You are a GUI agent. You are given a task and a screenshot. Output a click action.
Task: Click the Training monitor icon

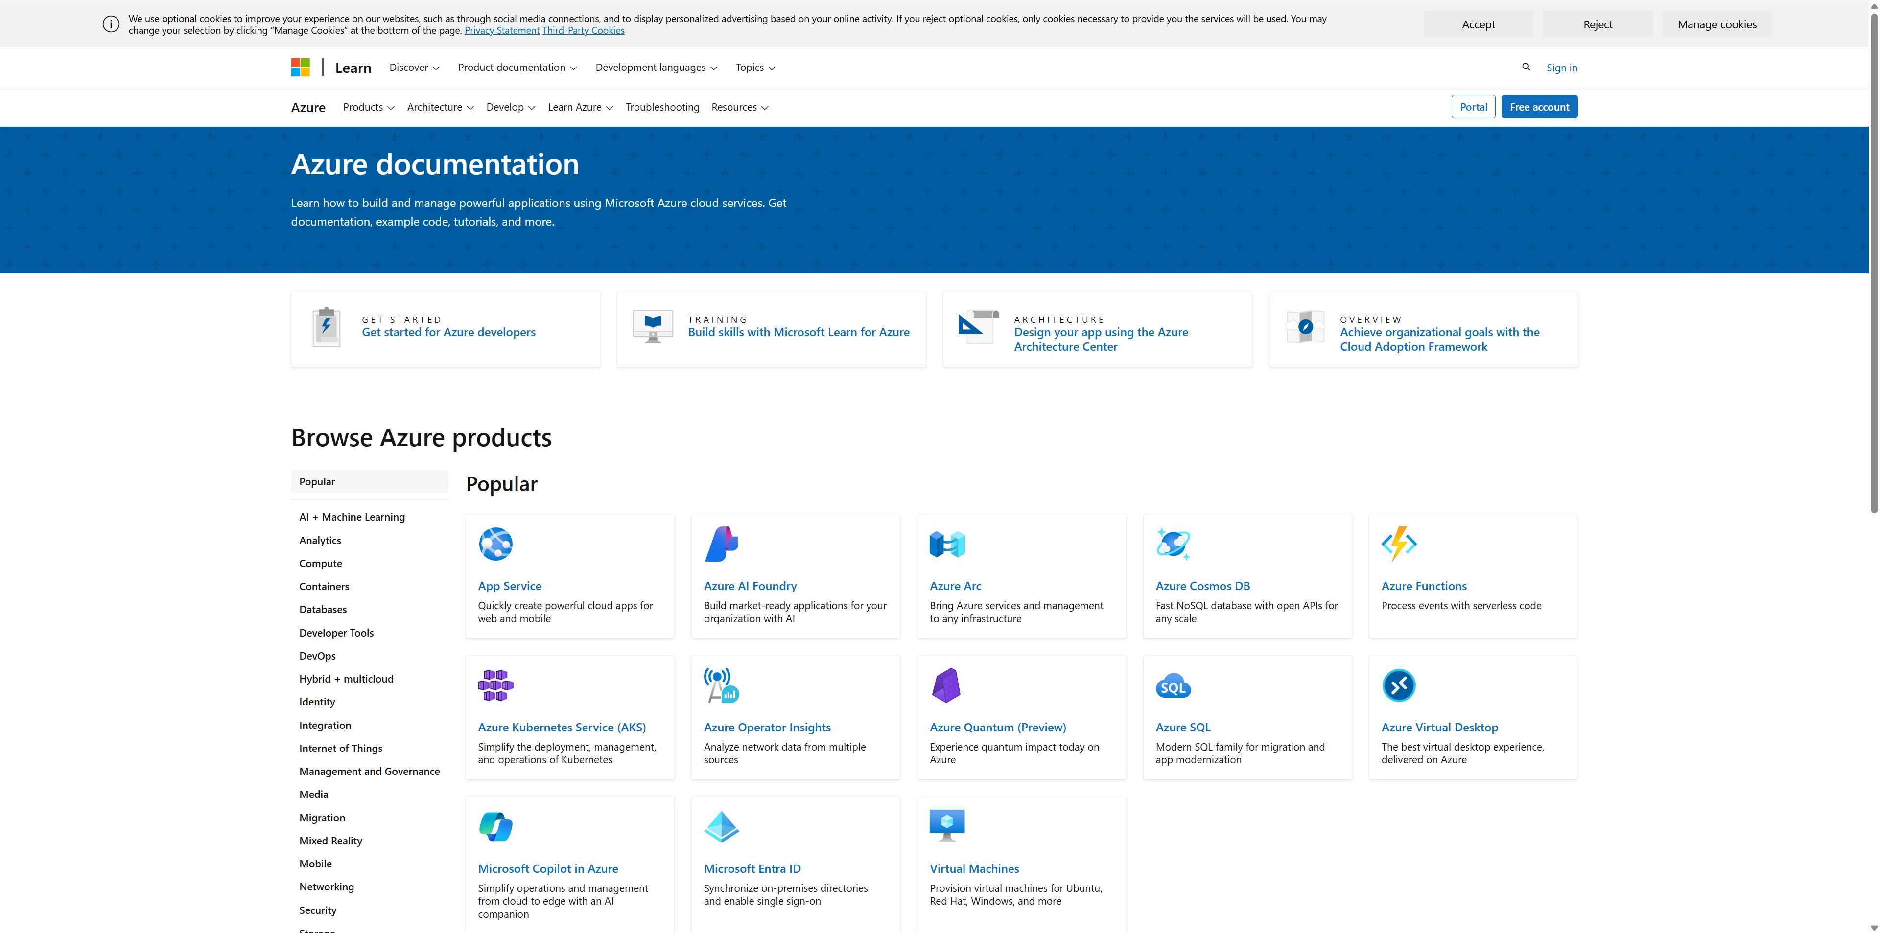[653, 326]
